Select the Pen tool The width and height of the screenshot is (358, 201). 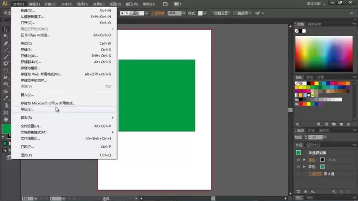click(6, 43)
